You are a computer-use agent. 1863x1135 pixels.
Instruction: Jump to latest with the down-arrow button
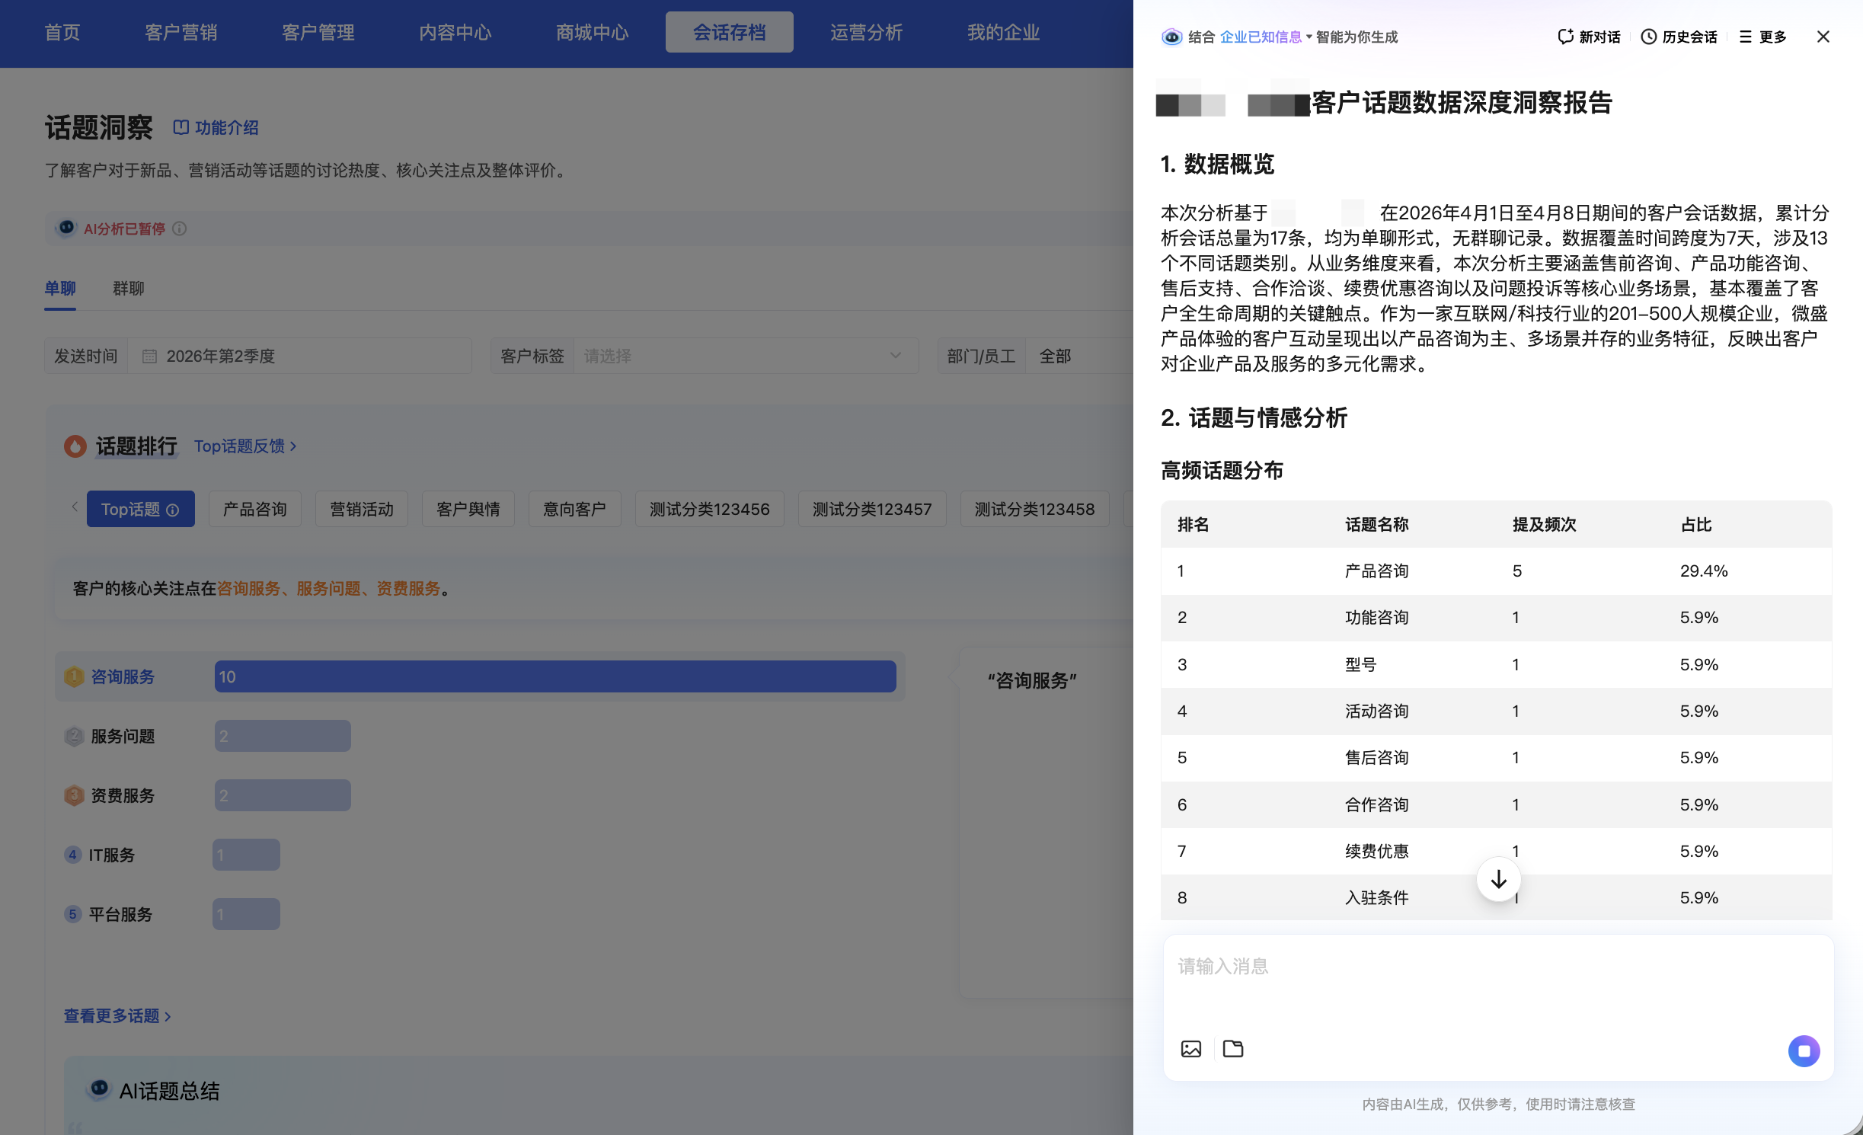[x=1498, y=879]
